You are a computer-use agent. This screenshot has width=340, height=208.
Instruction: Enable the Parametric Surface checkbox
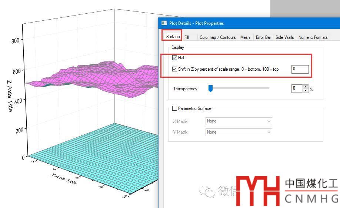pyautogui.click(x=175, y=108)
